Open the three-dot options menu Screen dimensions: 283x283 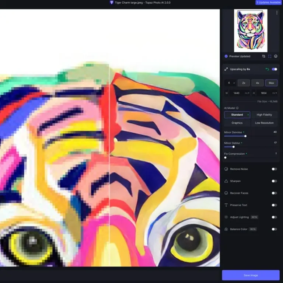coord(277,13)
